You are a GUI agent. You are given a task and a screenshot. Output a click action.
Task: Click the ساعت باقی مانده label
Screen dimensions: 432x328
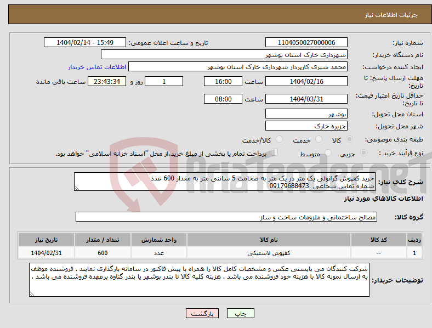pyautogui.click(x=61, y=82)
